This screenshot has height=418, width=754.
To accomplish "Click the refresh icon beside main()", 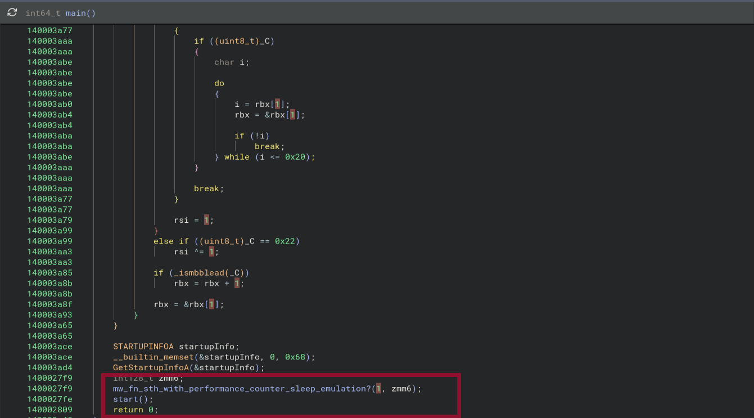I will [12, 12].
